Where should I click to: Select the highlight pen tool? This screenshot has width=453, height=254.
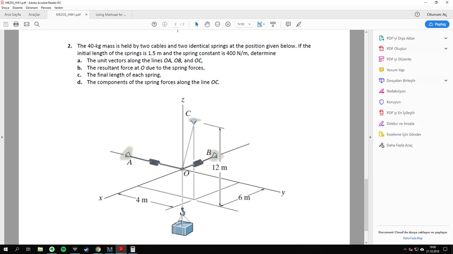299,24
